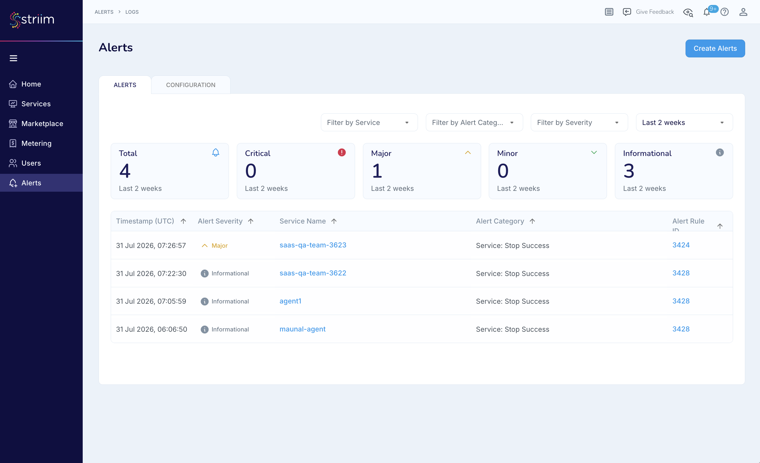The height and width of the screenshot is (463, 760).
Task: Open the Users page
Action: [41, 163]
